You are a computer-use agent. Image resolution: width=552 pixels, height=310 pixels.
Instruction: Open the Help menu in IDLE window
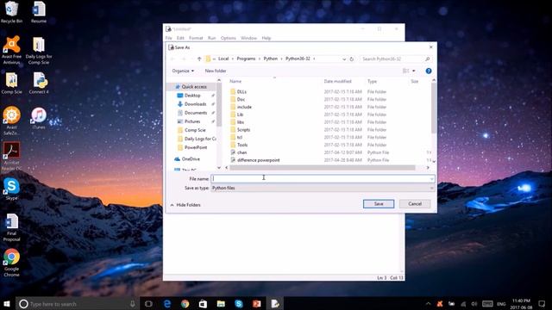pos(267,38)
